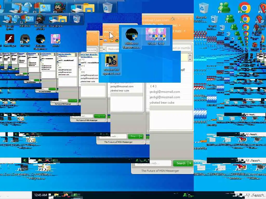Open dropdown arrow left of 'Find a con' field
Viewport: 266px width, 199px height.
tap(104, 49)
